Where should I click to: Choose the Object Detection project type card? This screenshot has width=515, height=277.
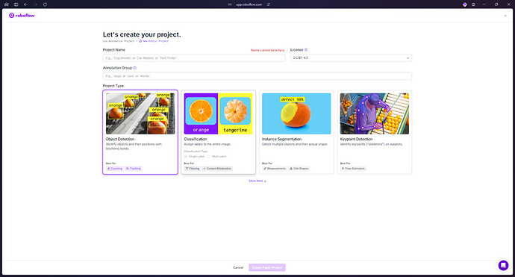140,132
